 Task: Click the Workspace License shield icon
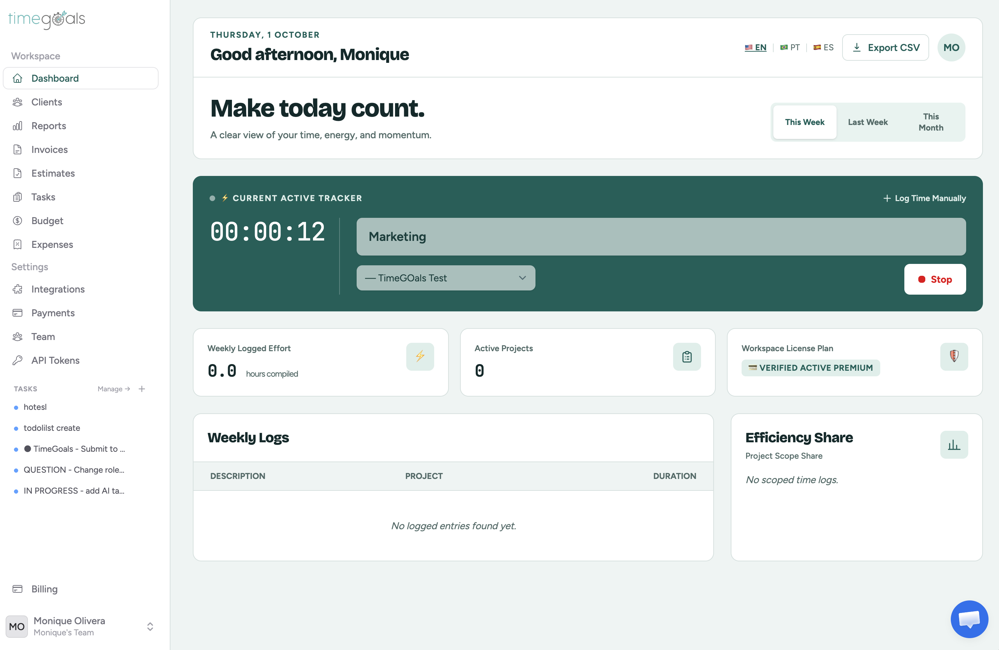954,357
